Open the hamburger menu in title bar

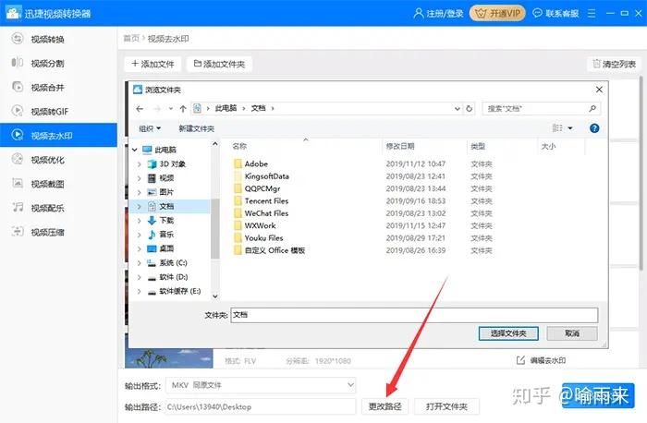[592, 14]
